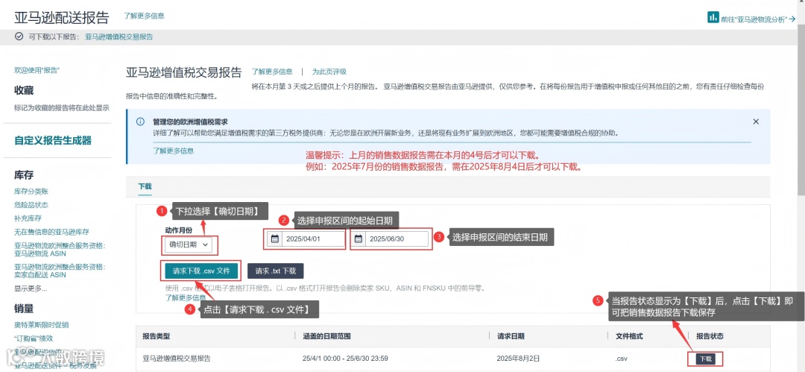This screenshot has width=805, height=372.
Task: Open 亚马逊物流欧洲整合服务资格: 卖家自配送 ASIN
Action: click(x=60, y=271)
